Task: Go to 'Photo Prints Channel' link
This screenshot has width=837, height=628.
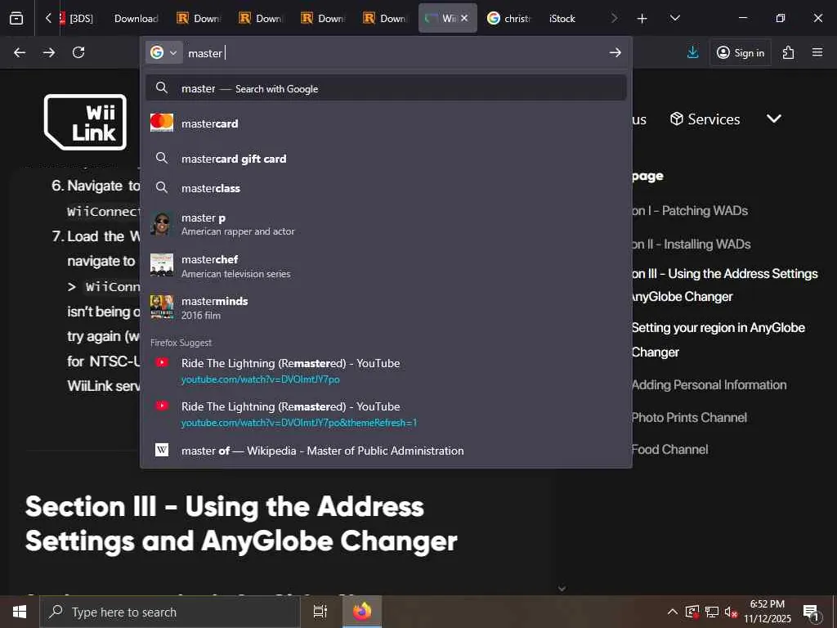Action: tap(689, 418)
